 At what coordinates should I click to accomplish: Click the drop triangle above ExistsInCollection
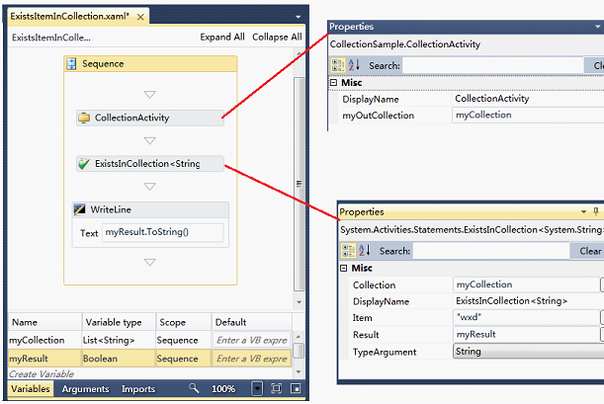click(150, 140)
